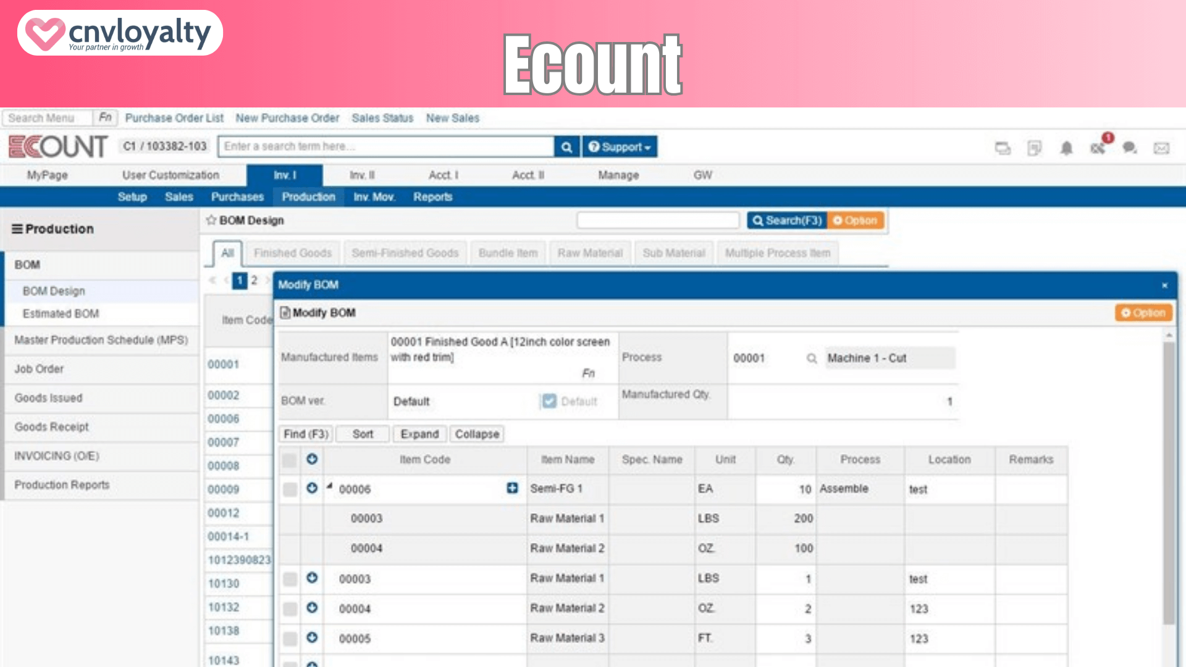This screenshot has width=1186, height=667.
Task: Go to page 2 of the BOM list
Action: click(x=254, y=280)
